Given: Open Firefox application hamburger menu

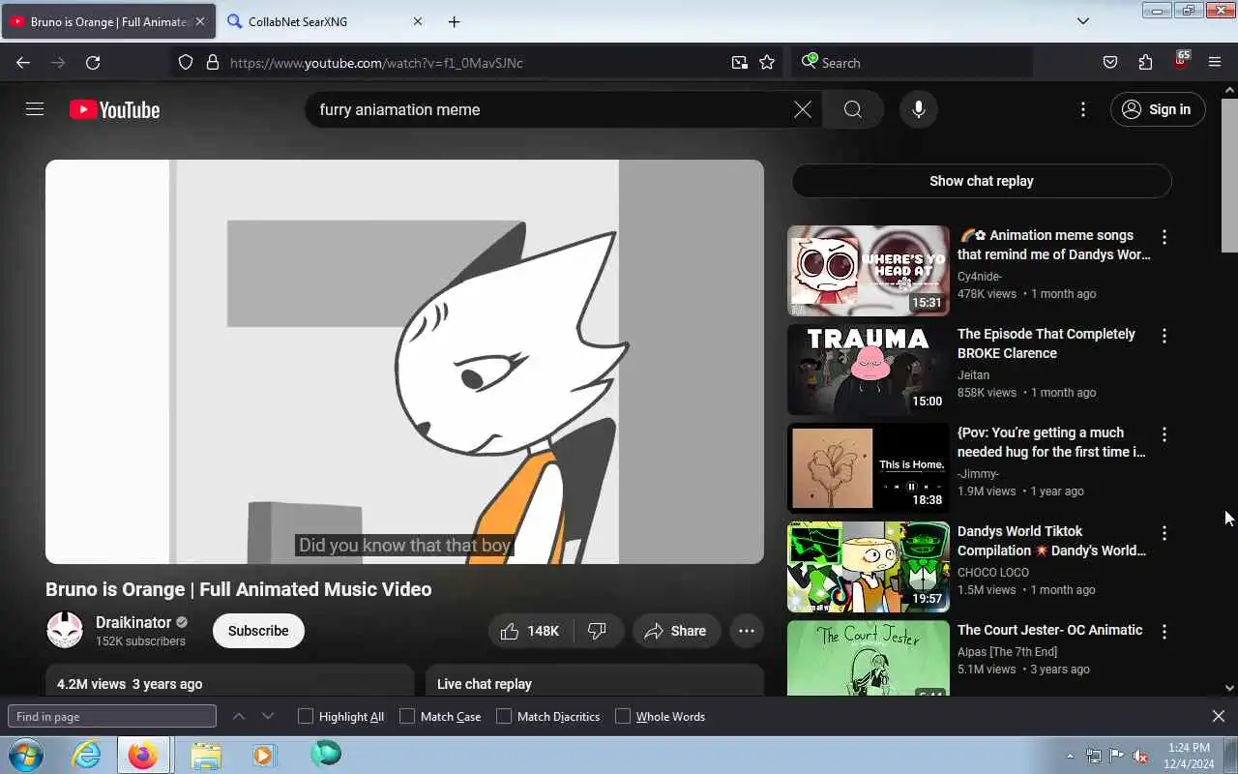Looking at the screenshot, I should click(1215, 62).
